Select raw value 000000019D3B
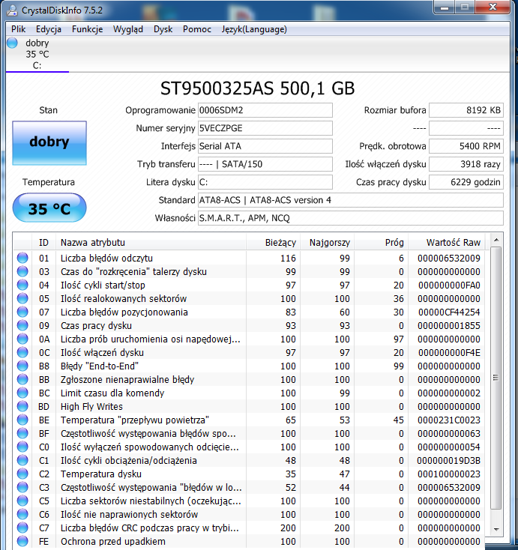Viewport: 518px width, 550px height. pyautogui.click(x=448, y=461)
